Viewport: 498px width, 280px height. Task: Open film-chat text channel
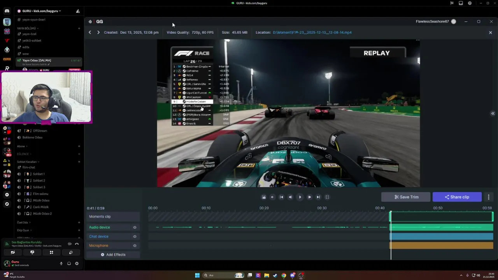[x=28, y=167]
